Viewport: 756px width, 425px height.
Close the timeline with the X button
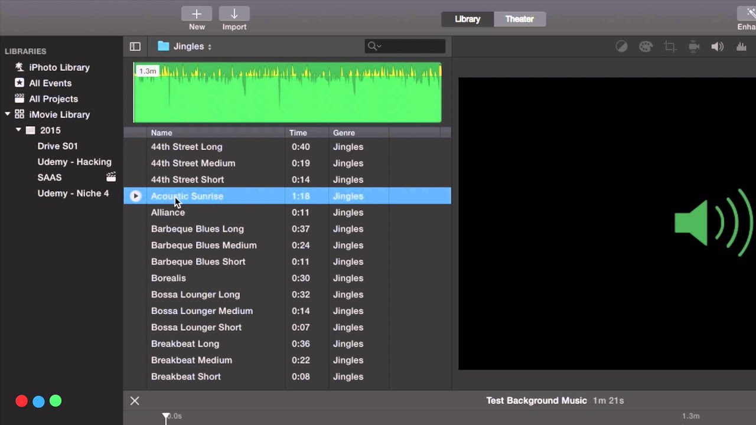135,401
